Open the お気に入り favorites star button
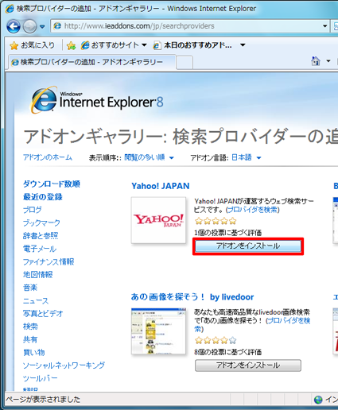The height and width of the screenshot is (410, 338). [x=32, y=45]
